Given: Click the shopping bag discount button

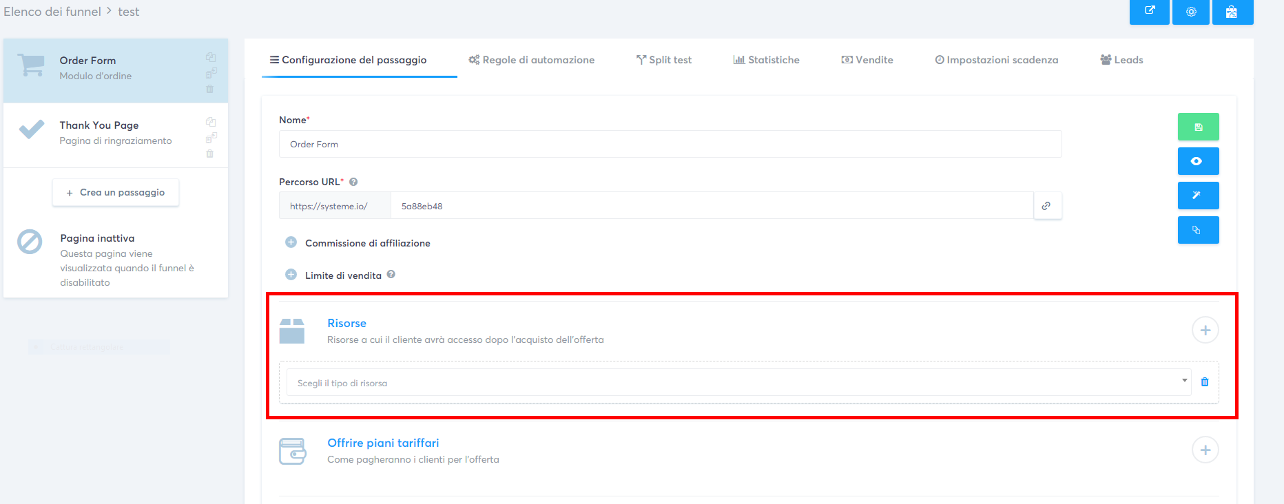Looking at the screenshot, I should click(1232, 12).
